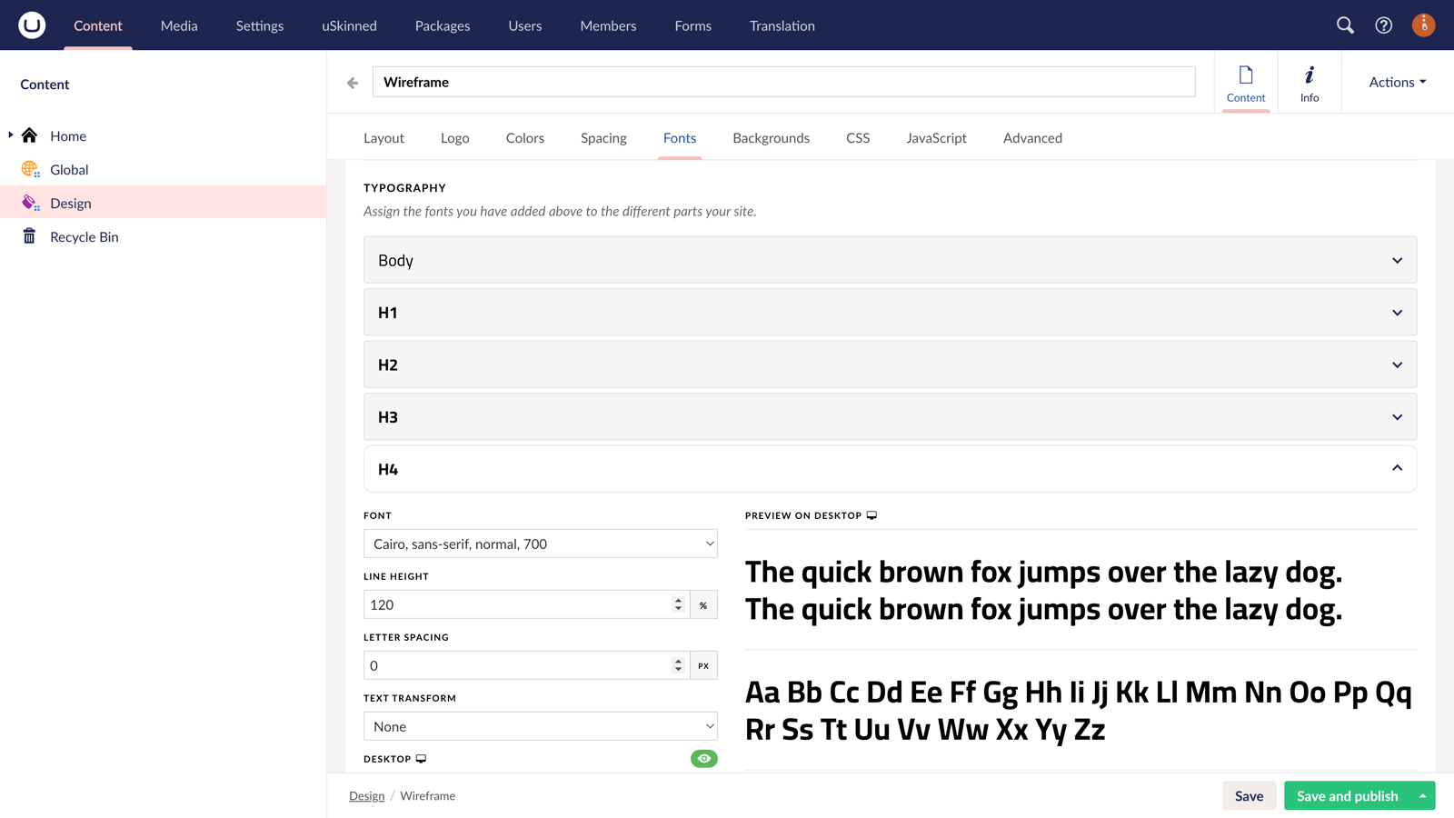Image resolution: width=1454 pixels, height=818 pixels.
Task: Open the H4 Font dropdown
Action: 541,544
